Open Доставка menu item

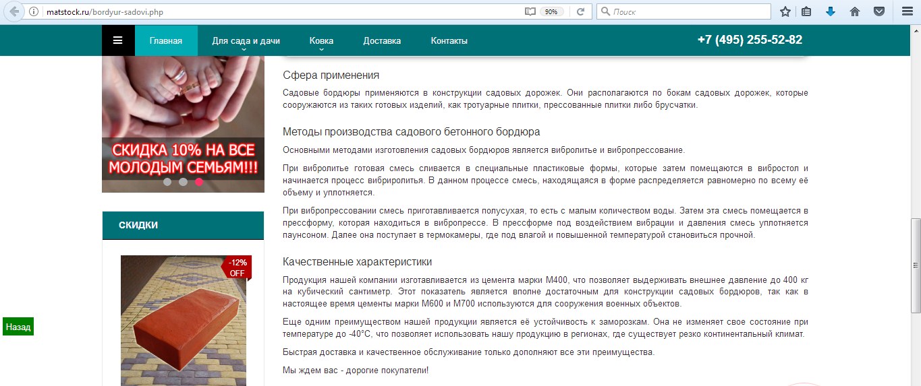pyautogui.click(x=382, y=40)
